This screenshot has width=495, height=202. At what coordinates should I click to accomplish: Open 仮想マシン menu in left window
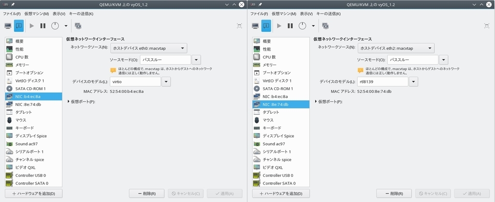[x=37, y=14]
